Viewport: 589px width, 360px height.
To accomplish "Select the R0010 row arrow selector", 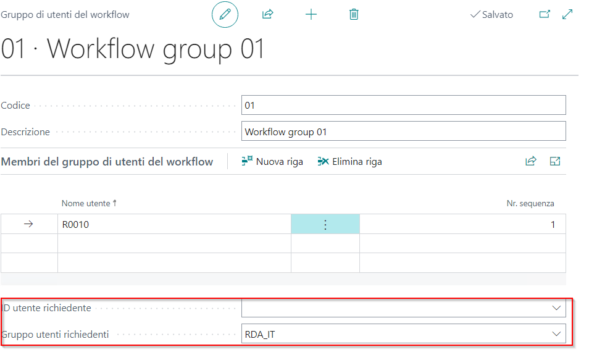I will coord(28,224).
